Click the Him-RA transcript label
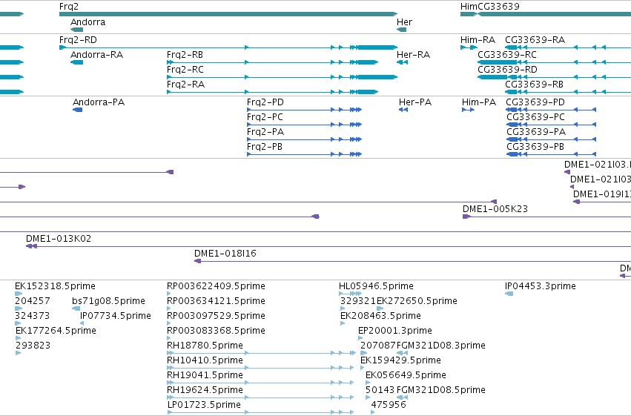This screenshot has height=416, width=631. [x=478, y=40]
